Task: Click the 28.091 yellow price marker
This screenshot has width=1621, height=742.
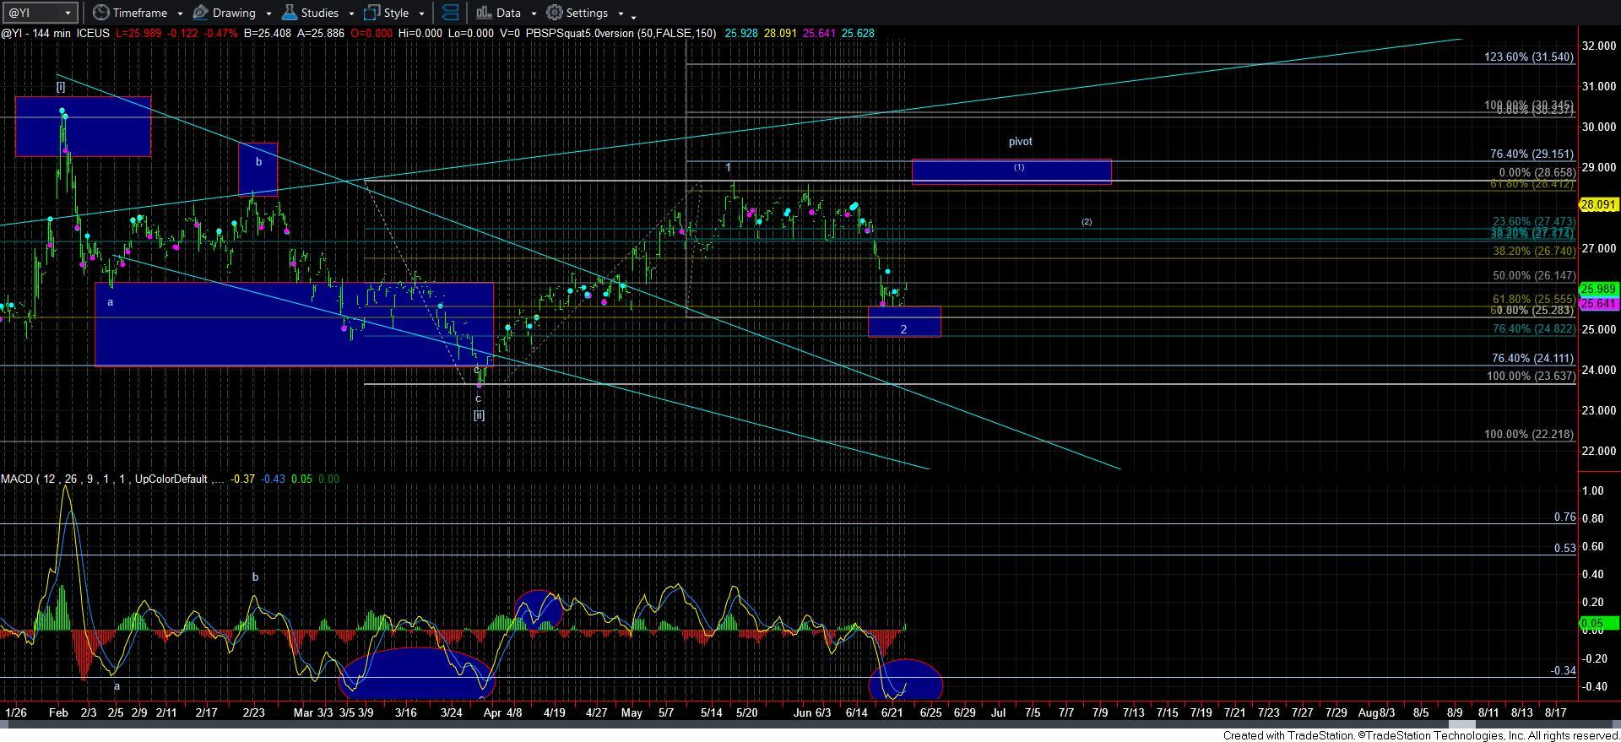Action: tap(1597, 204)
